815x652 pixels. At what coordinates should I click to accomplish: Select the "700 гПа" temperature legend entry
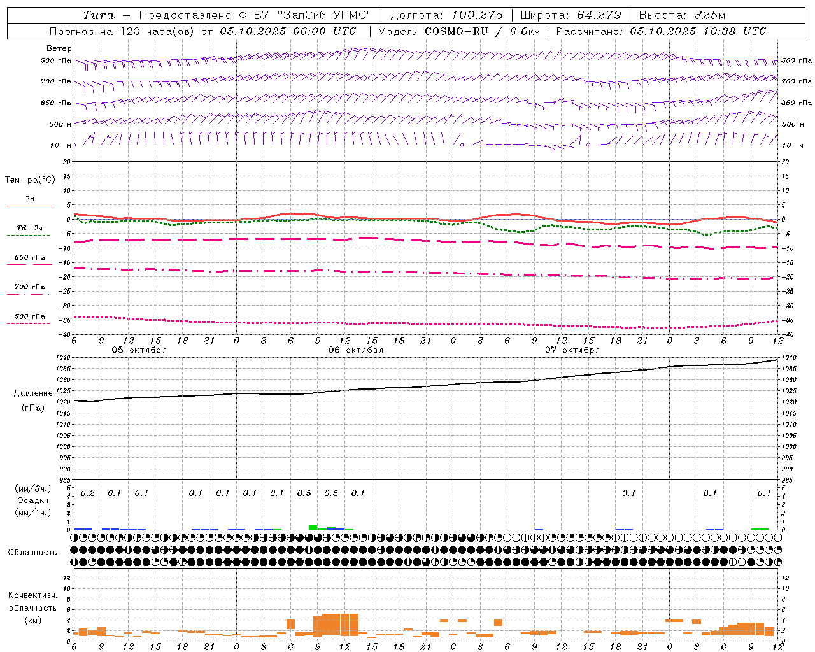30,287
